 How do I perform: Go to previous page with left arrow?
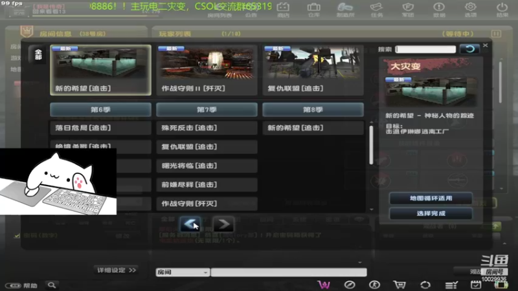190,224
